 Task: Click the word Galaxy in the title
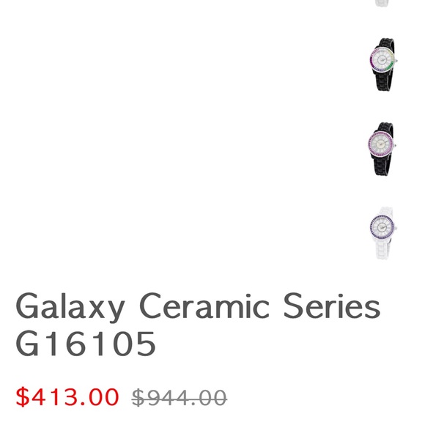point(70,307)
